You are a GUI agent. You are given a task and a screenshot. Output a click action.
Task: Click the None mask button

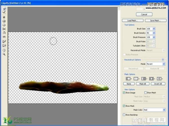click(x=129, y=84)
